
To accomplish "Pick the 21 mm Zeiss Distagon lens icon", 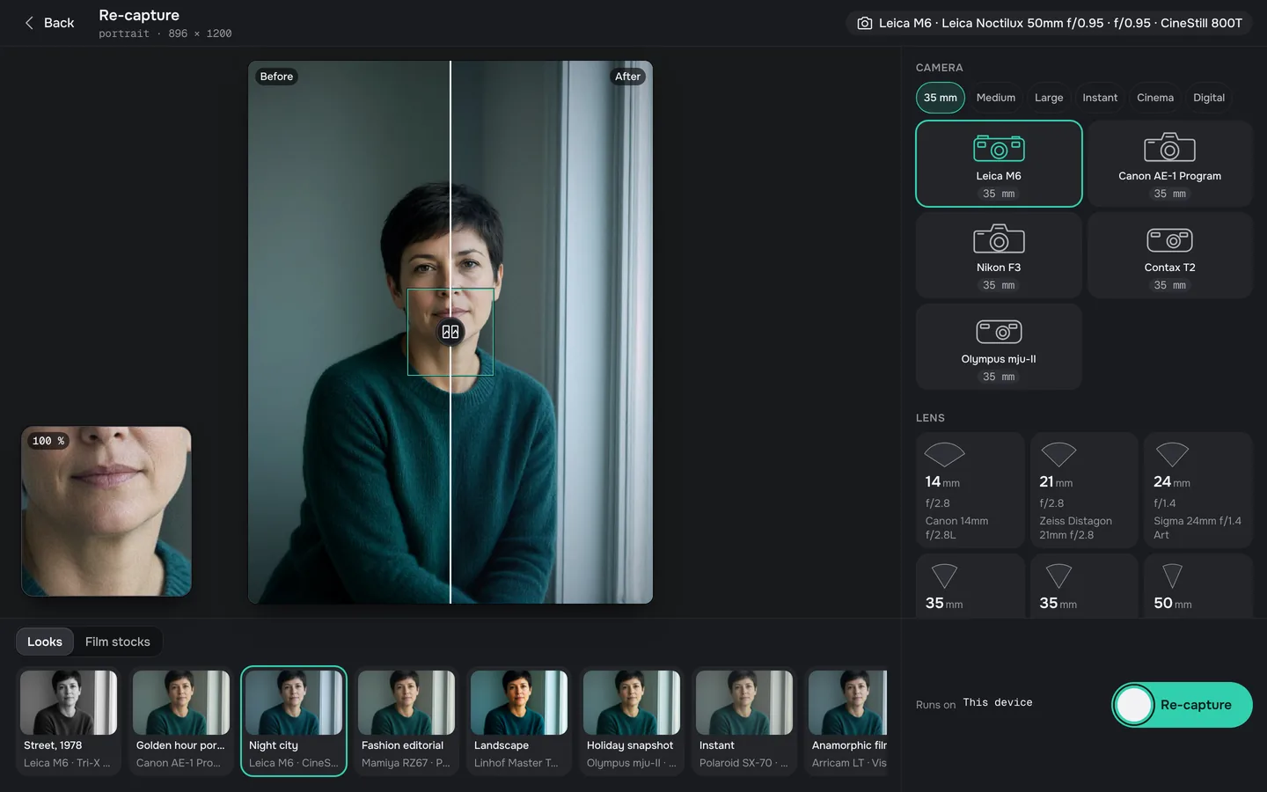I will coord(1058,454).
